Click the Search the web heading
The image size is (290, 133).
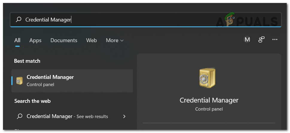[x=32, y=101]
